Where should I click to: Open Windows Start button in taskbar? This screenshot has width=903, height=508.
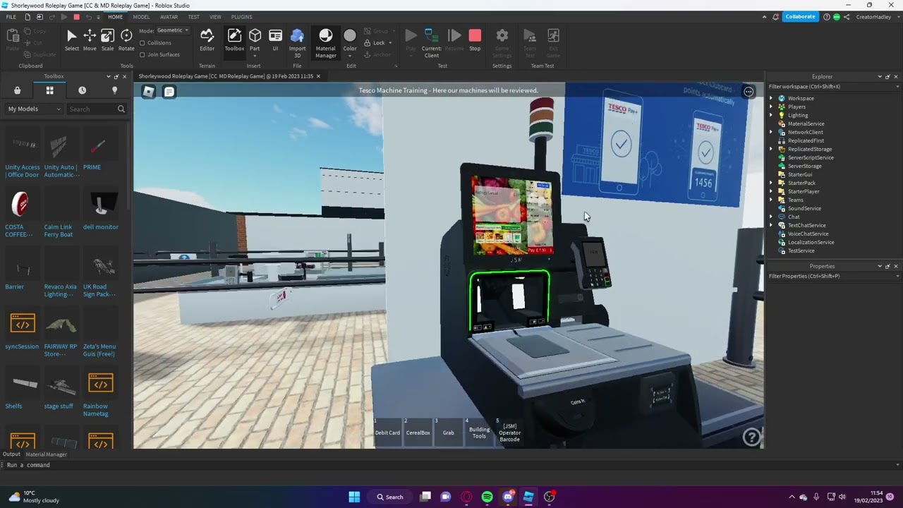[x=354, y=497]
